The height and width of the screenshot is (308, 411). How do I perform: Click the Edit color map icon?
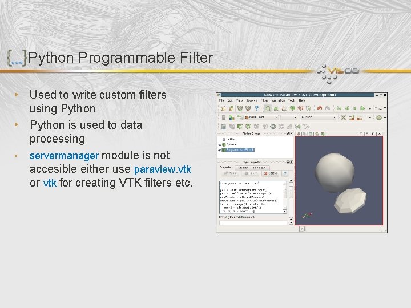(231, 117)
